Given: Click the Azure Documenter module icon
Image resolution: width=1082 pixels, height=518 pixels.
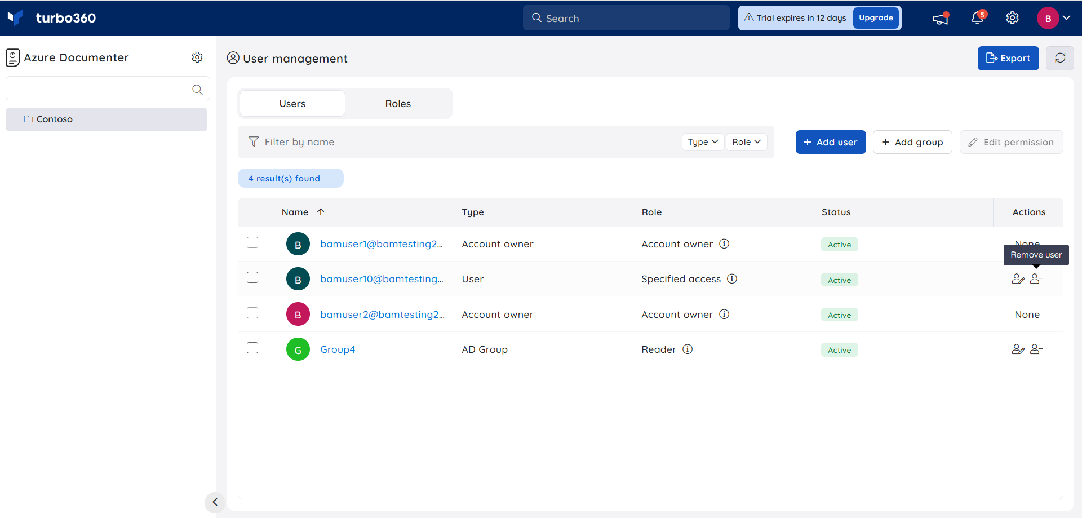Looking at the screenshot, I should tap(13, 57).
